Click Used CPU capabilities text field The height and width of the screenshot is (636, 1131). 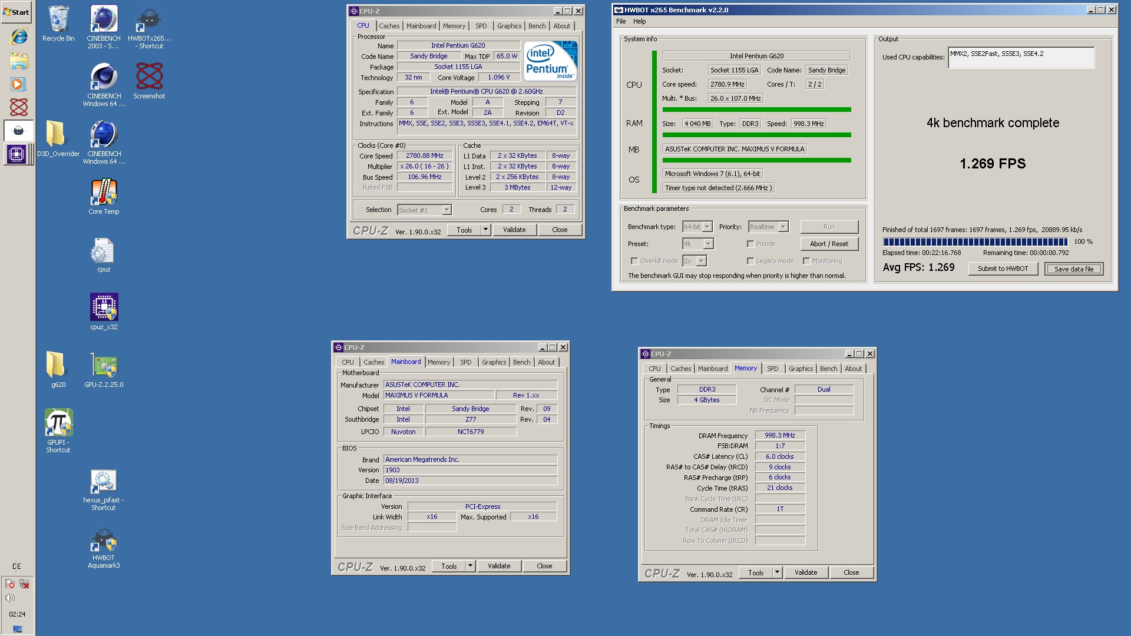coord(1021,58)
